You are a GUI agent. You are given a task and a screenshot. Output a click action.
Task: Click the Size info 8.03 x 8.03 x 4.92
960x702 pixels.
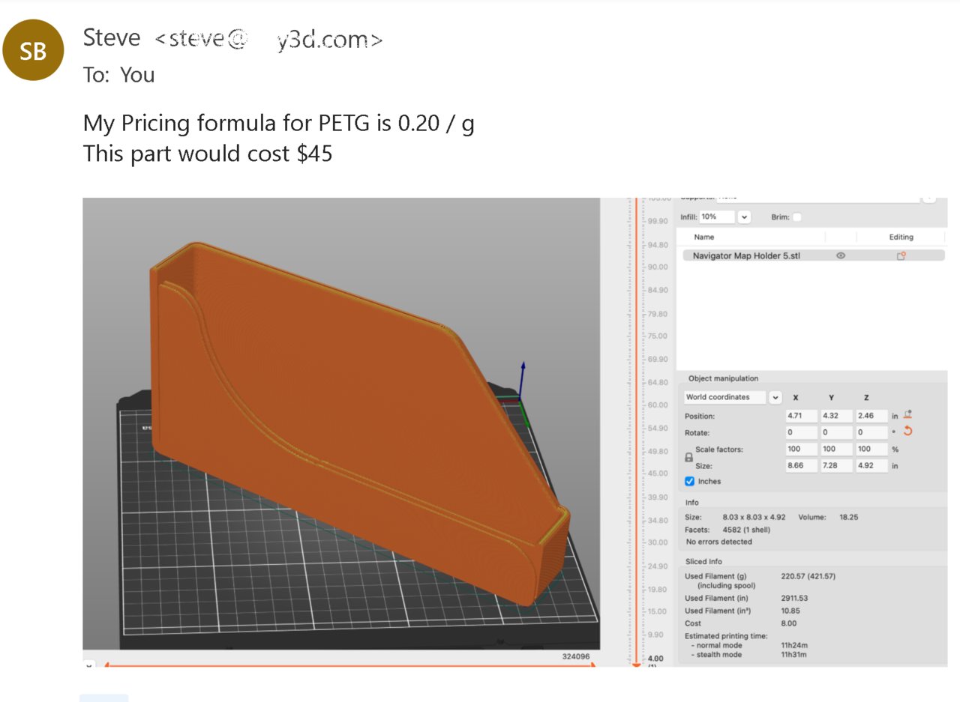pos(754,517)
